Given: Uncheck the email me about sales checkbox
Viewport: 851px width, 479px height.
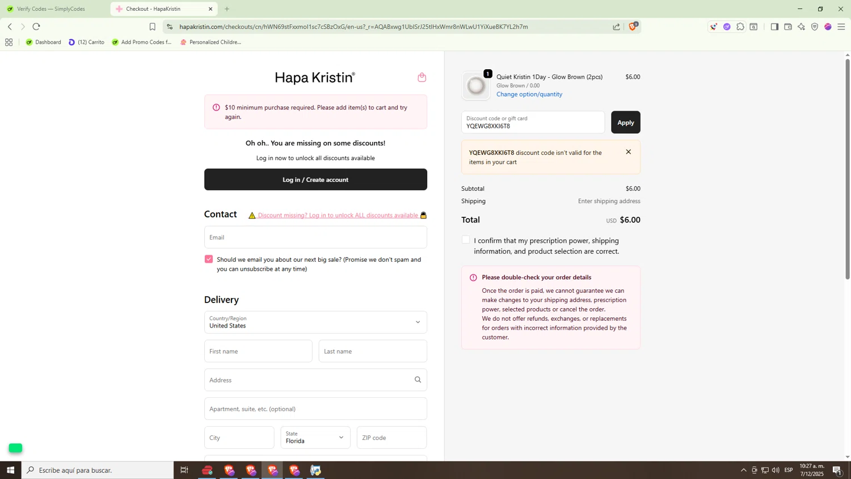Looking at the screenshot, I should [x=209, y=259].
